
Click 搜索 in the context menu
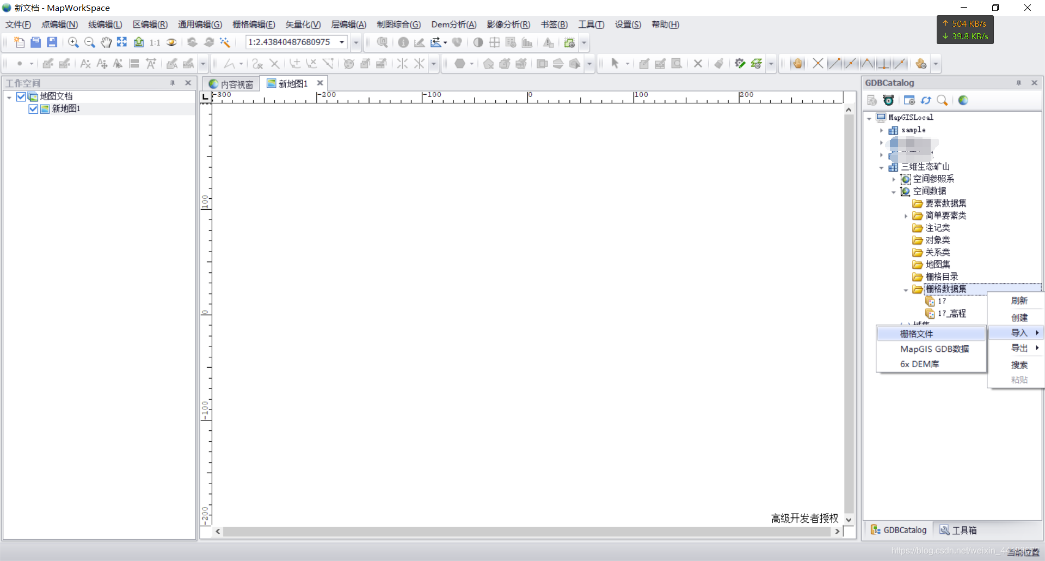click(x=1016, y=364)
